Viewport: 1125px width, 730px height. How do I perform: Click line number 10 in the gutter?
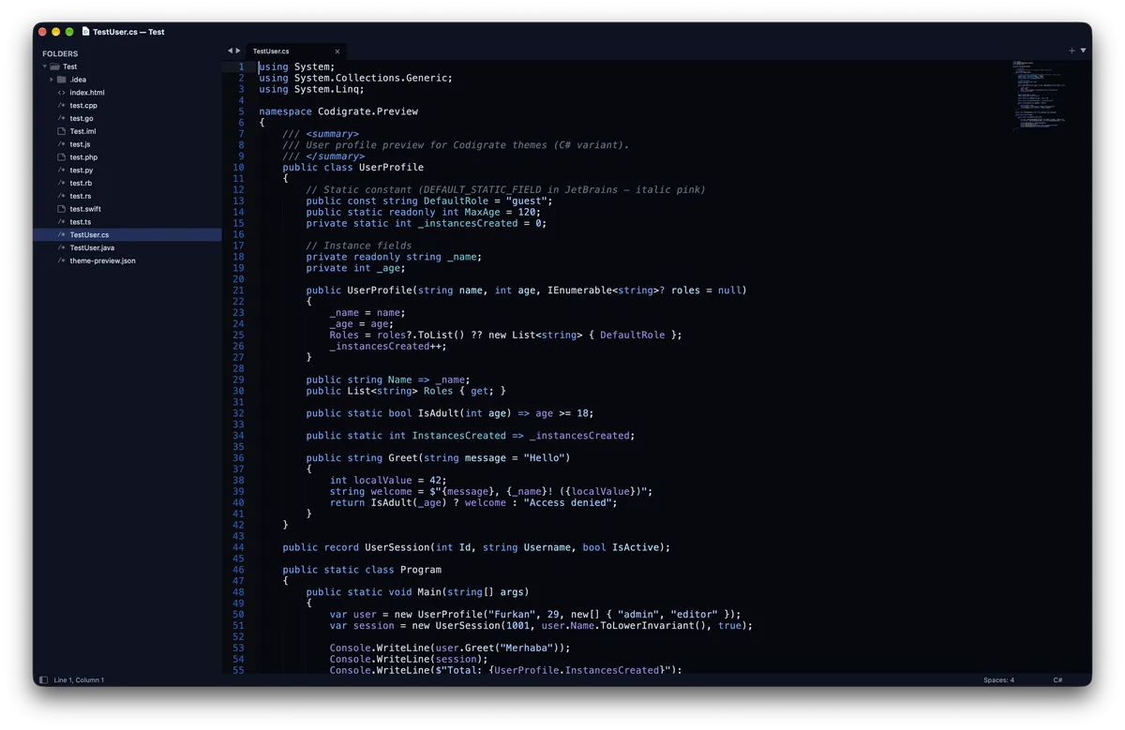click(x=239, y=168)
